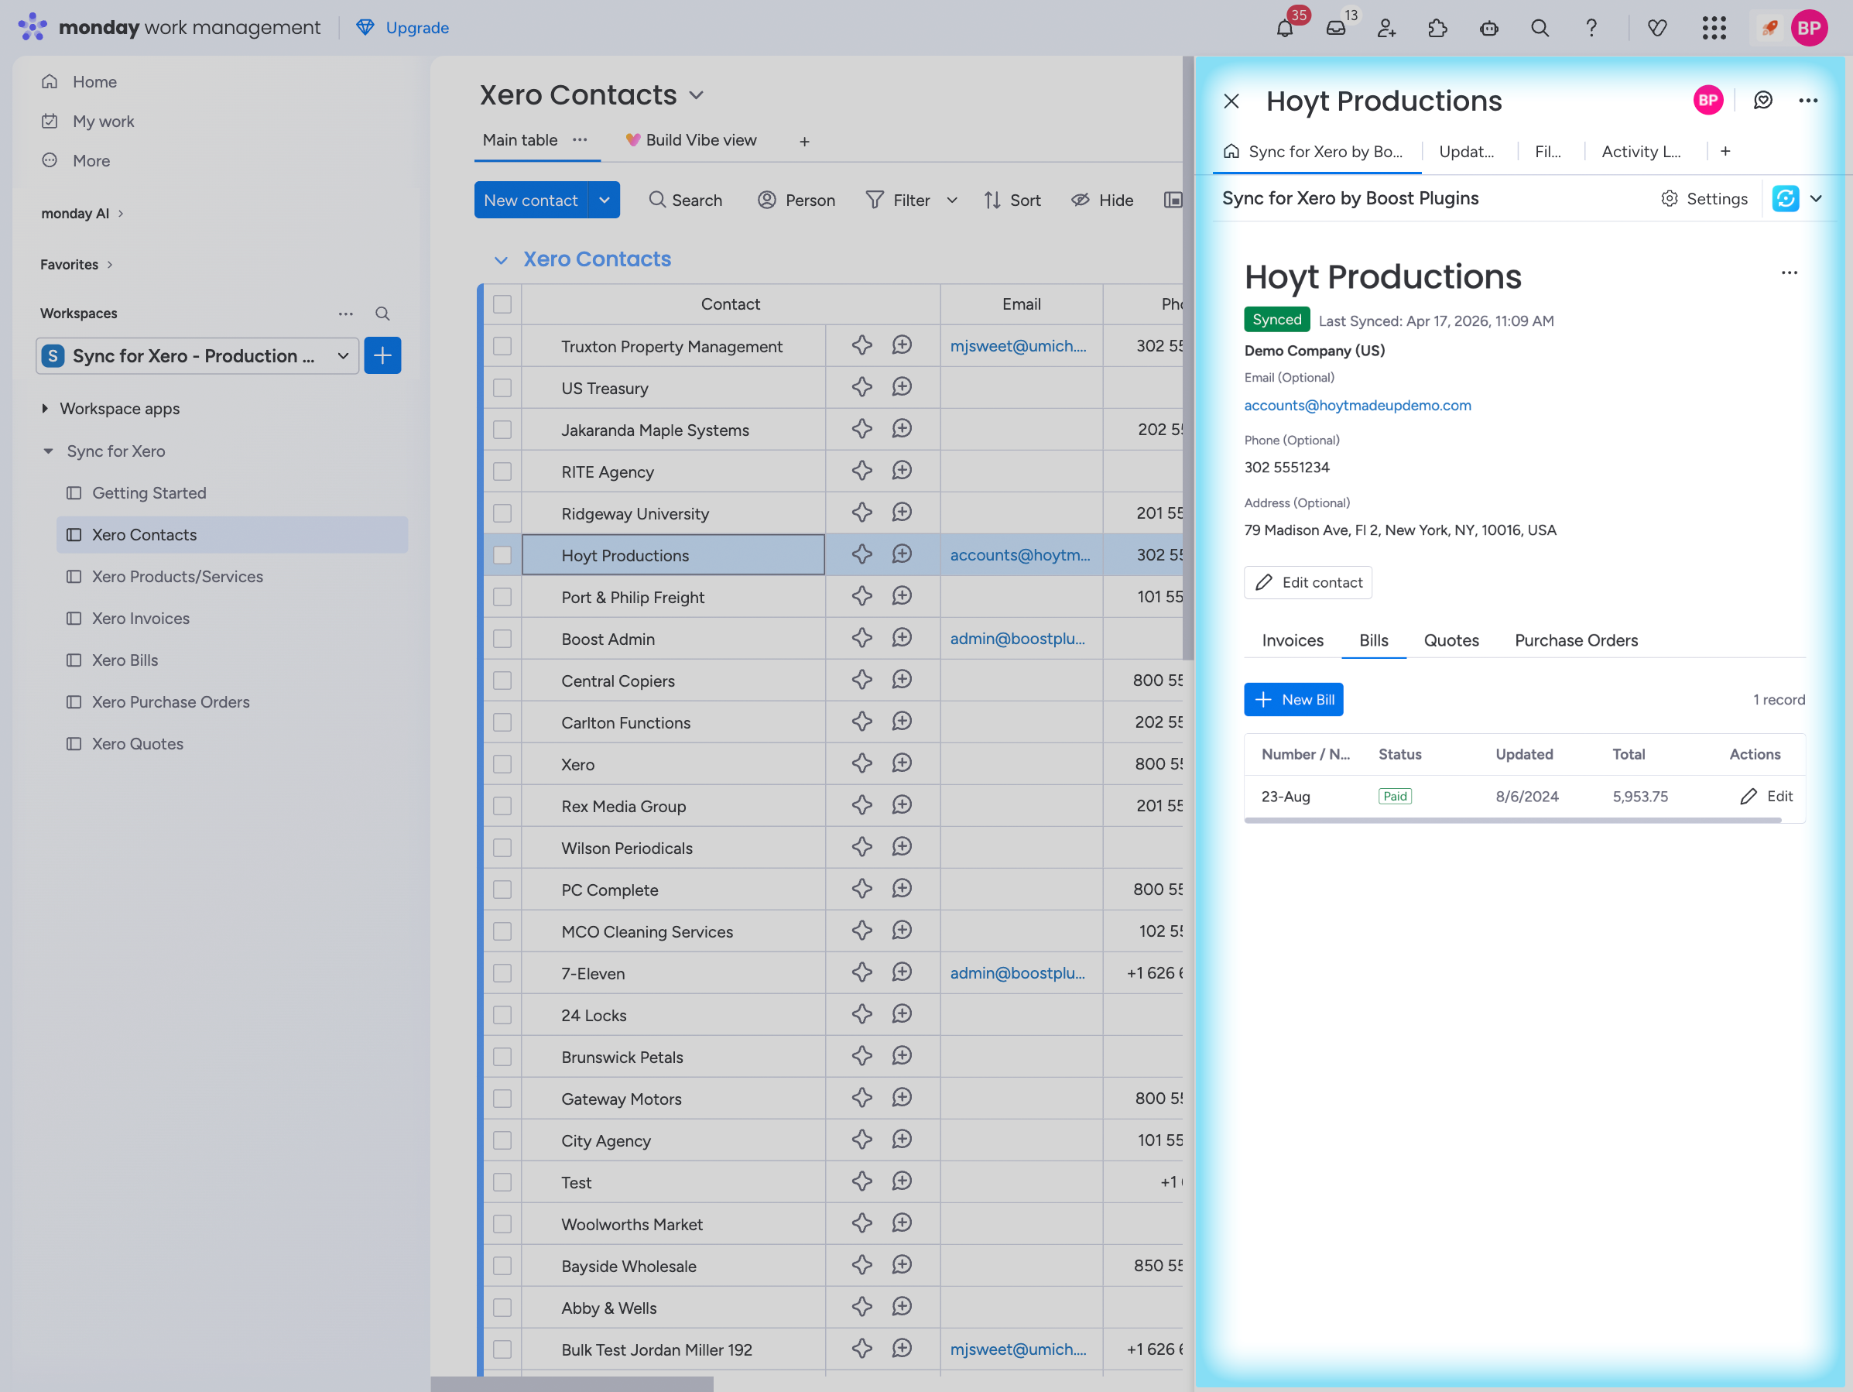Click the bills table horizontal scrollbar
Viewport: 1853px width, 1392px height.
[x=1512, y=821]
